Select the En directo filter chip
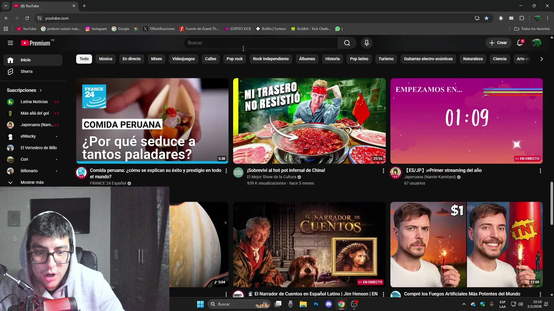The height and width of the screenshot is (311, 554). click(132, 59)
